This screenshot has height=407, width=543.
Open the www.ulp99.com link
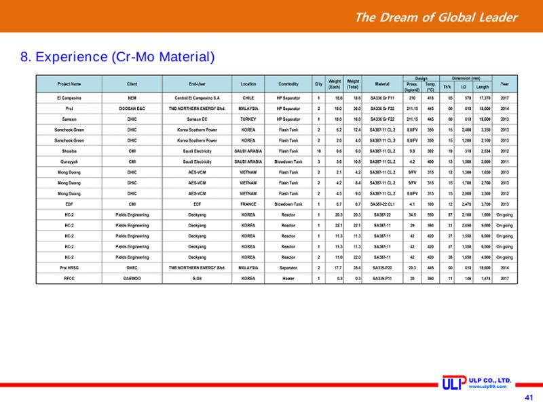(x=487, y=387)
